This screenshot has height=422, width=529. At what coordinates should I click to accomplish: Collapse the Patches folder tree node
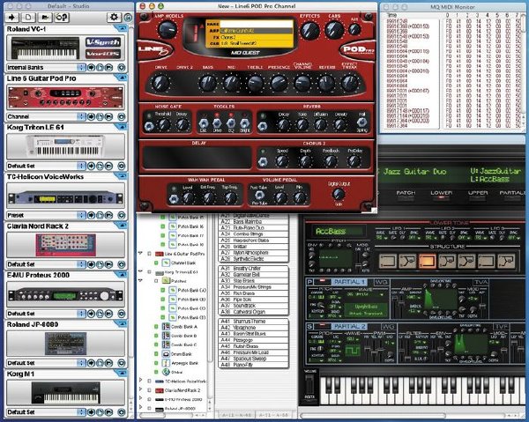tap(141, 280)
